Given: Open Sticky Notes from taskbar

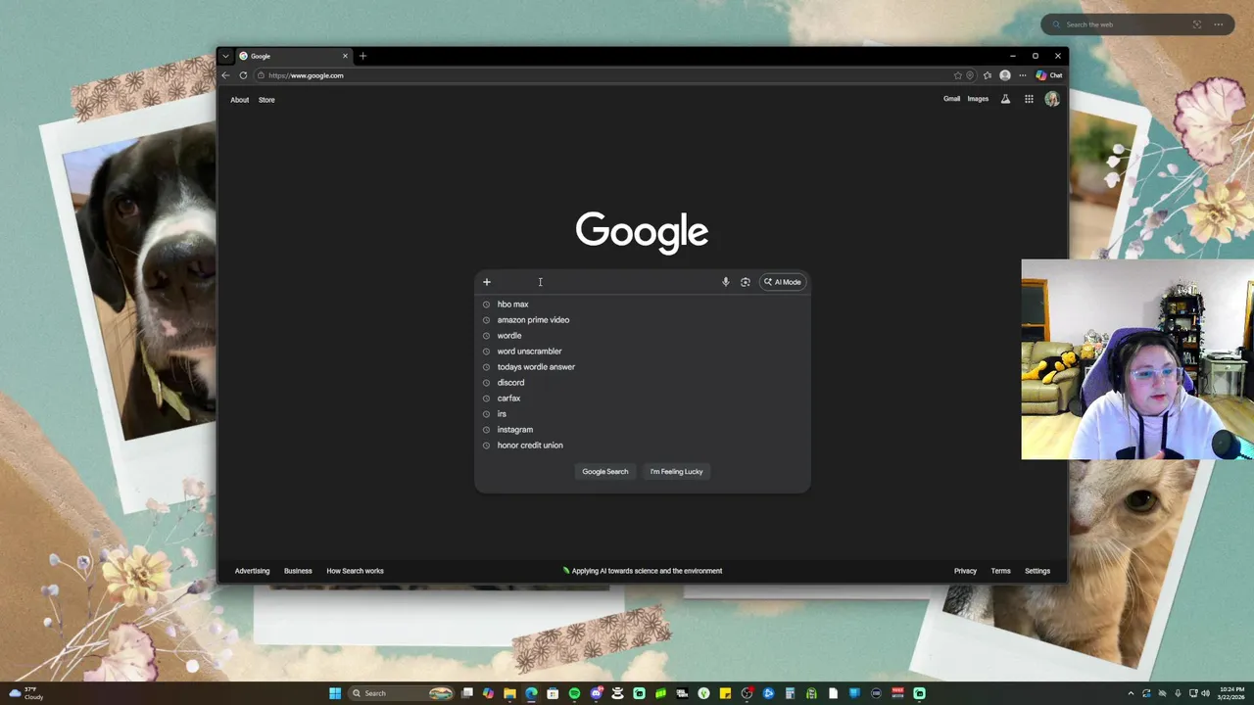Looking at the screenshot, I should coord(725,693).
